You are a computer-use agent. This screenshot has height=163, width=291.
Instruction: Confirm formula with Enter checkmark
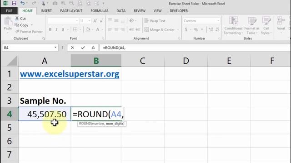[x=83, y=48]
